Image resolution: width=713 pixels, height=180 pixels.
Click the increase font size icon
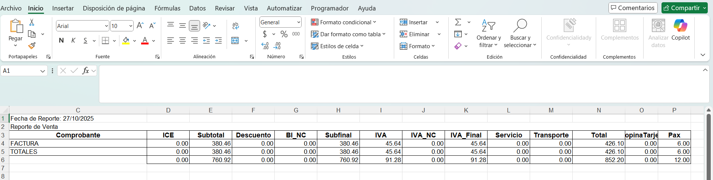[x=140, y=26]
